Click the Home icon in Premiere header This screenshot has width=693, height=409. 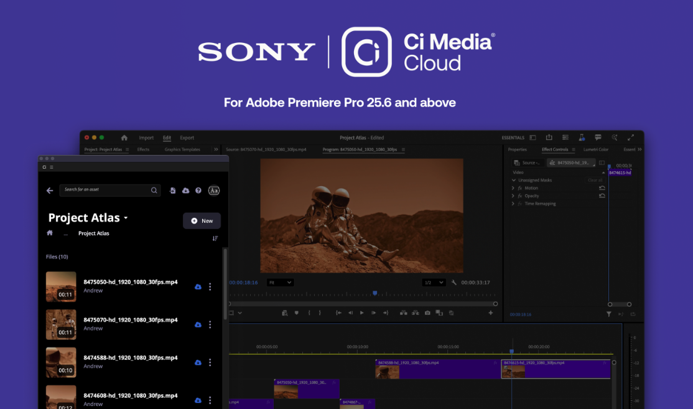click(124, 138)
